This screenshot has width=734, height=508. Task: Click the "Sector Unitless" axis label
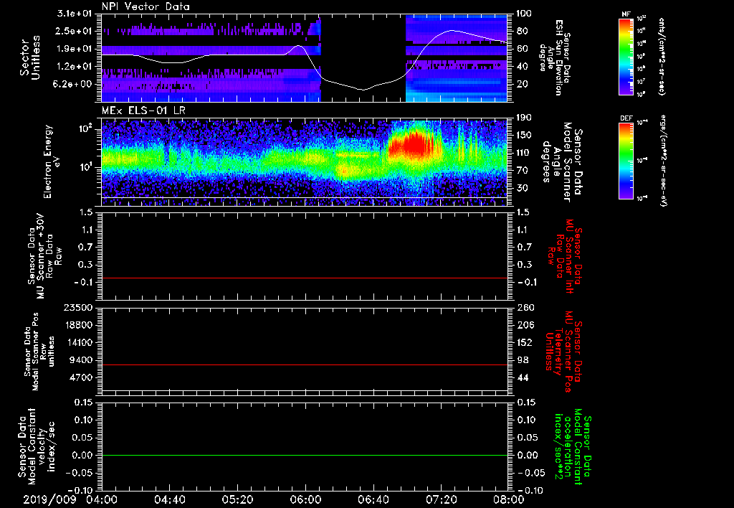(x=30, y=57)
